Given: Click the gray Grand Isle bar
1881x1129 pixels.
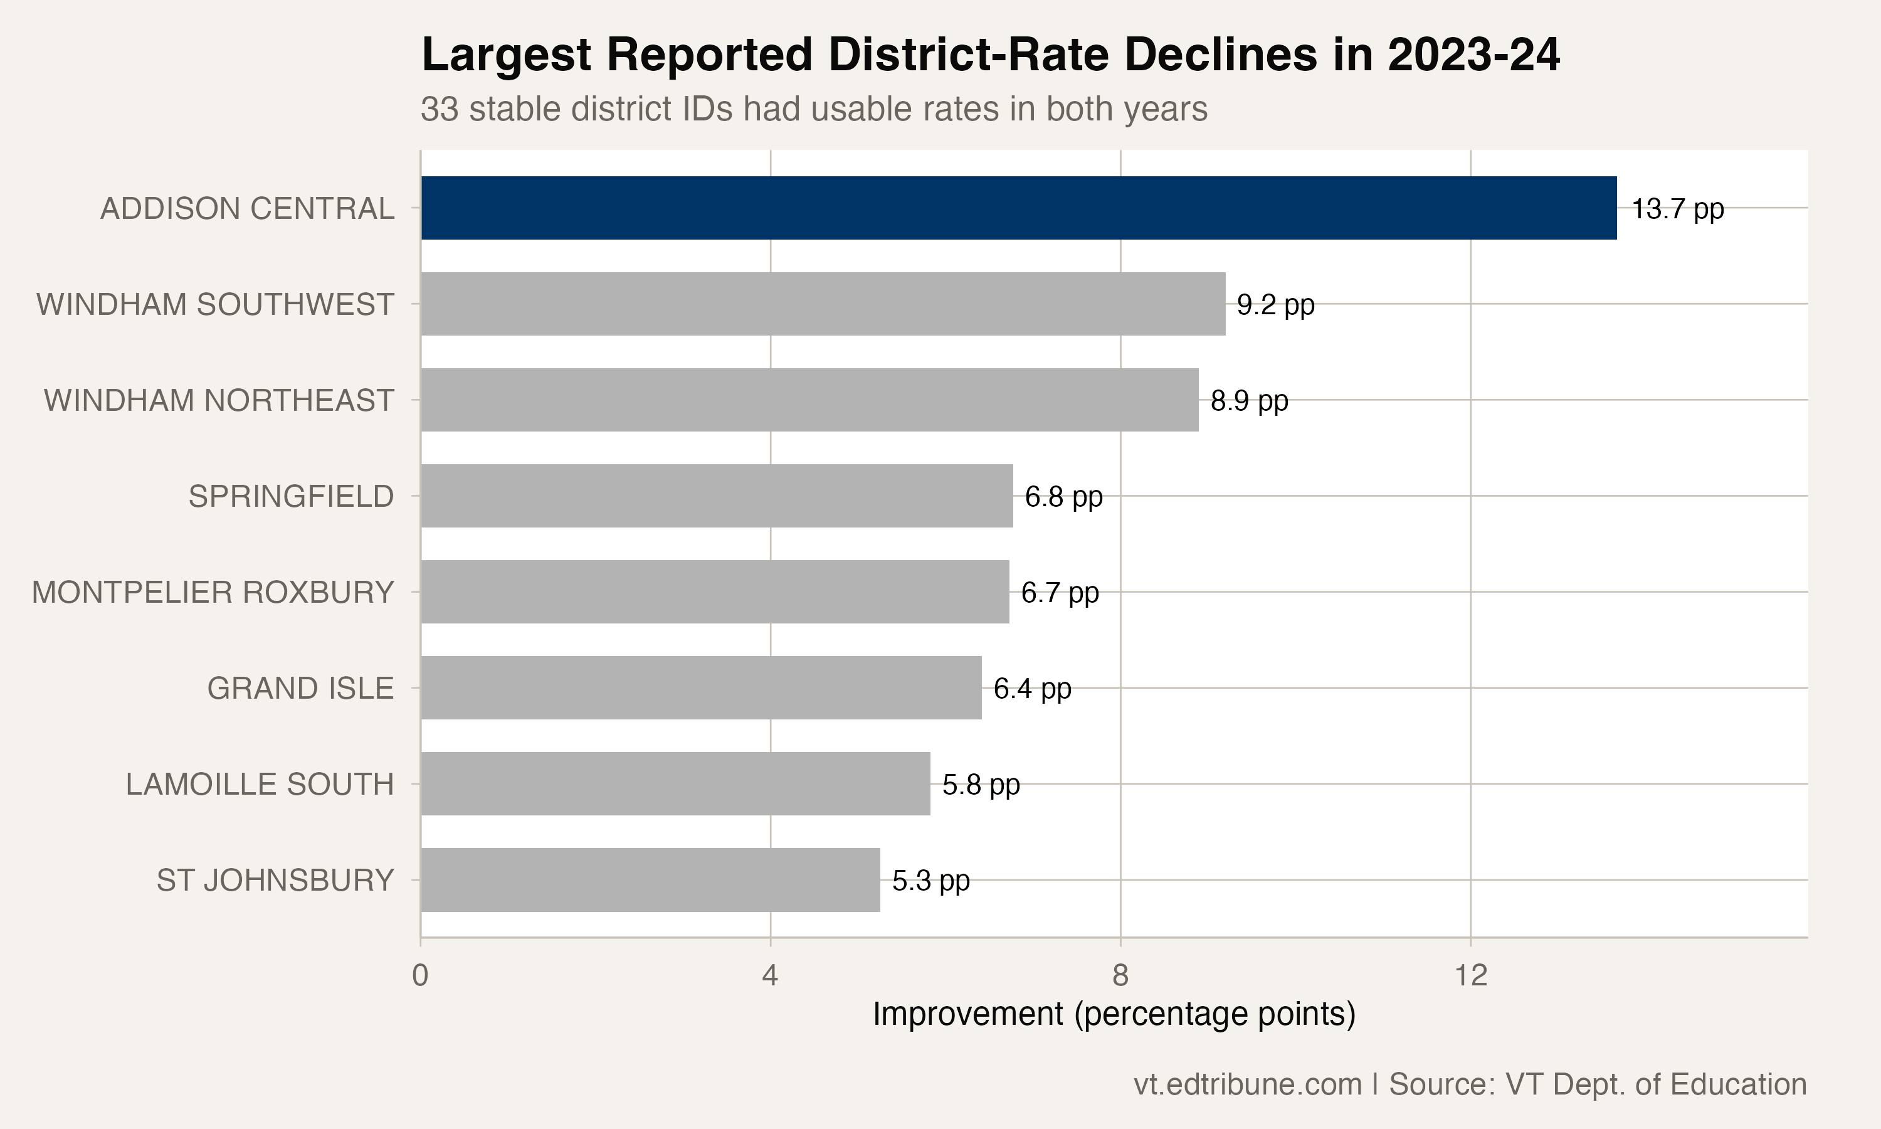Looking at the screenshot, I should (x=701, y=687).
